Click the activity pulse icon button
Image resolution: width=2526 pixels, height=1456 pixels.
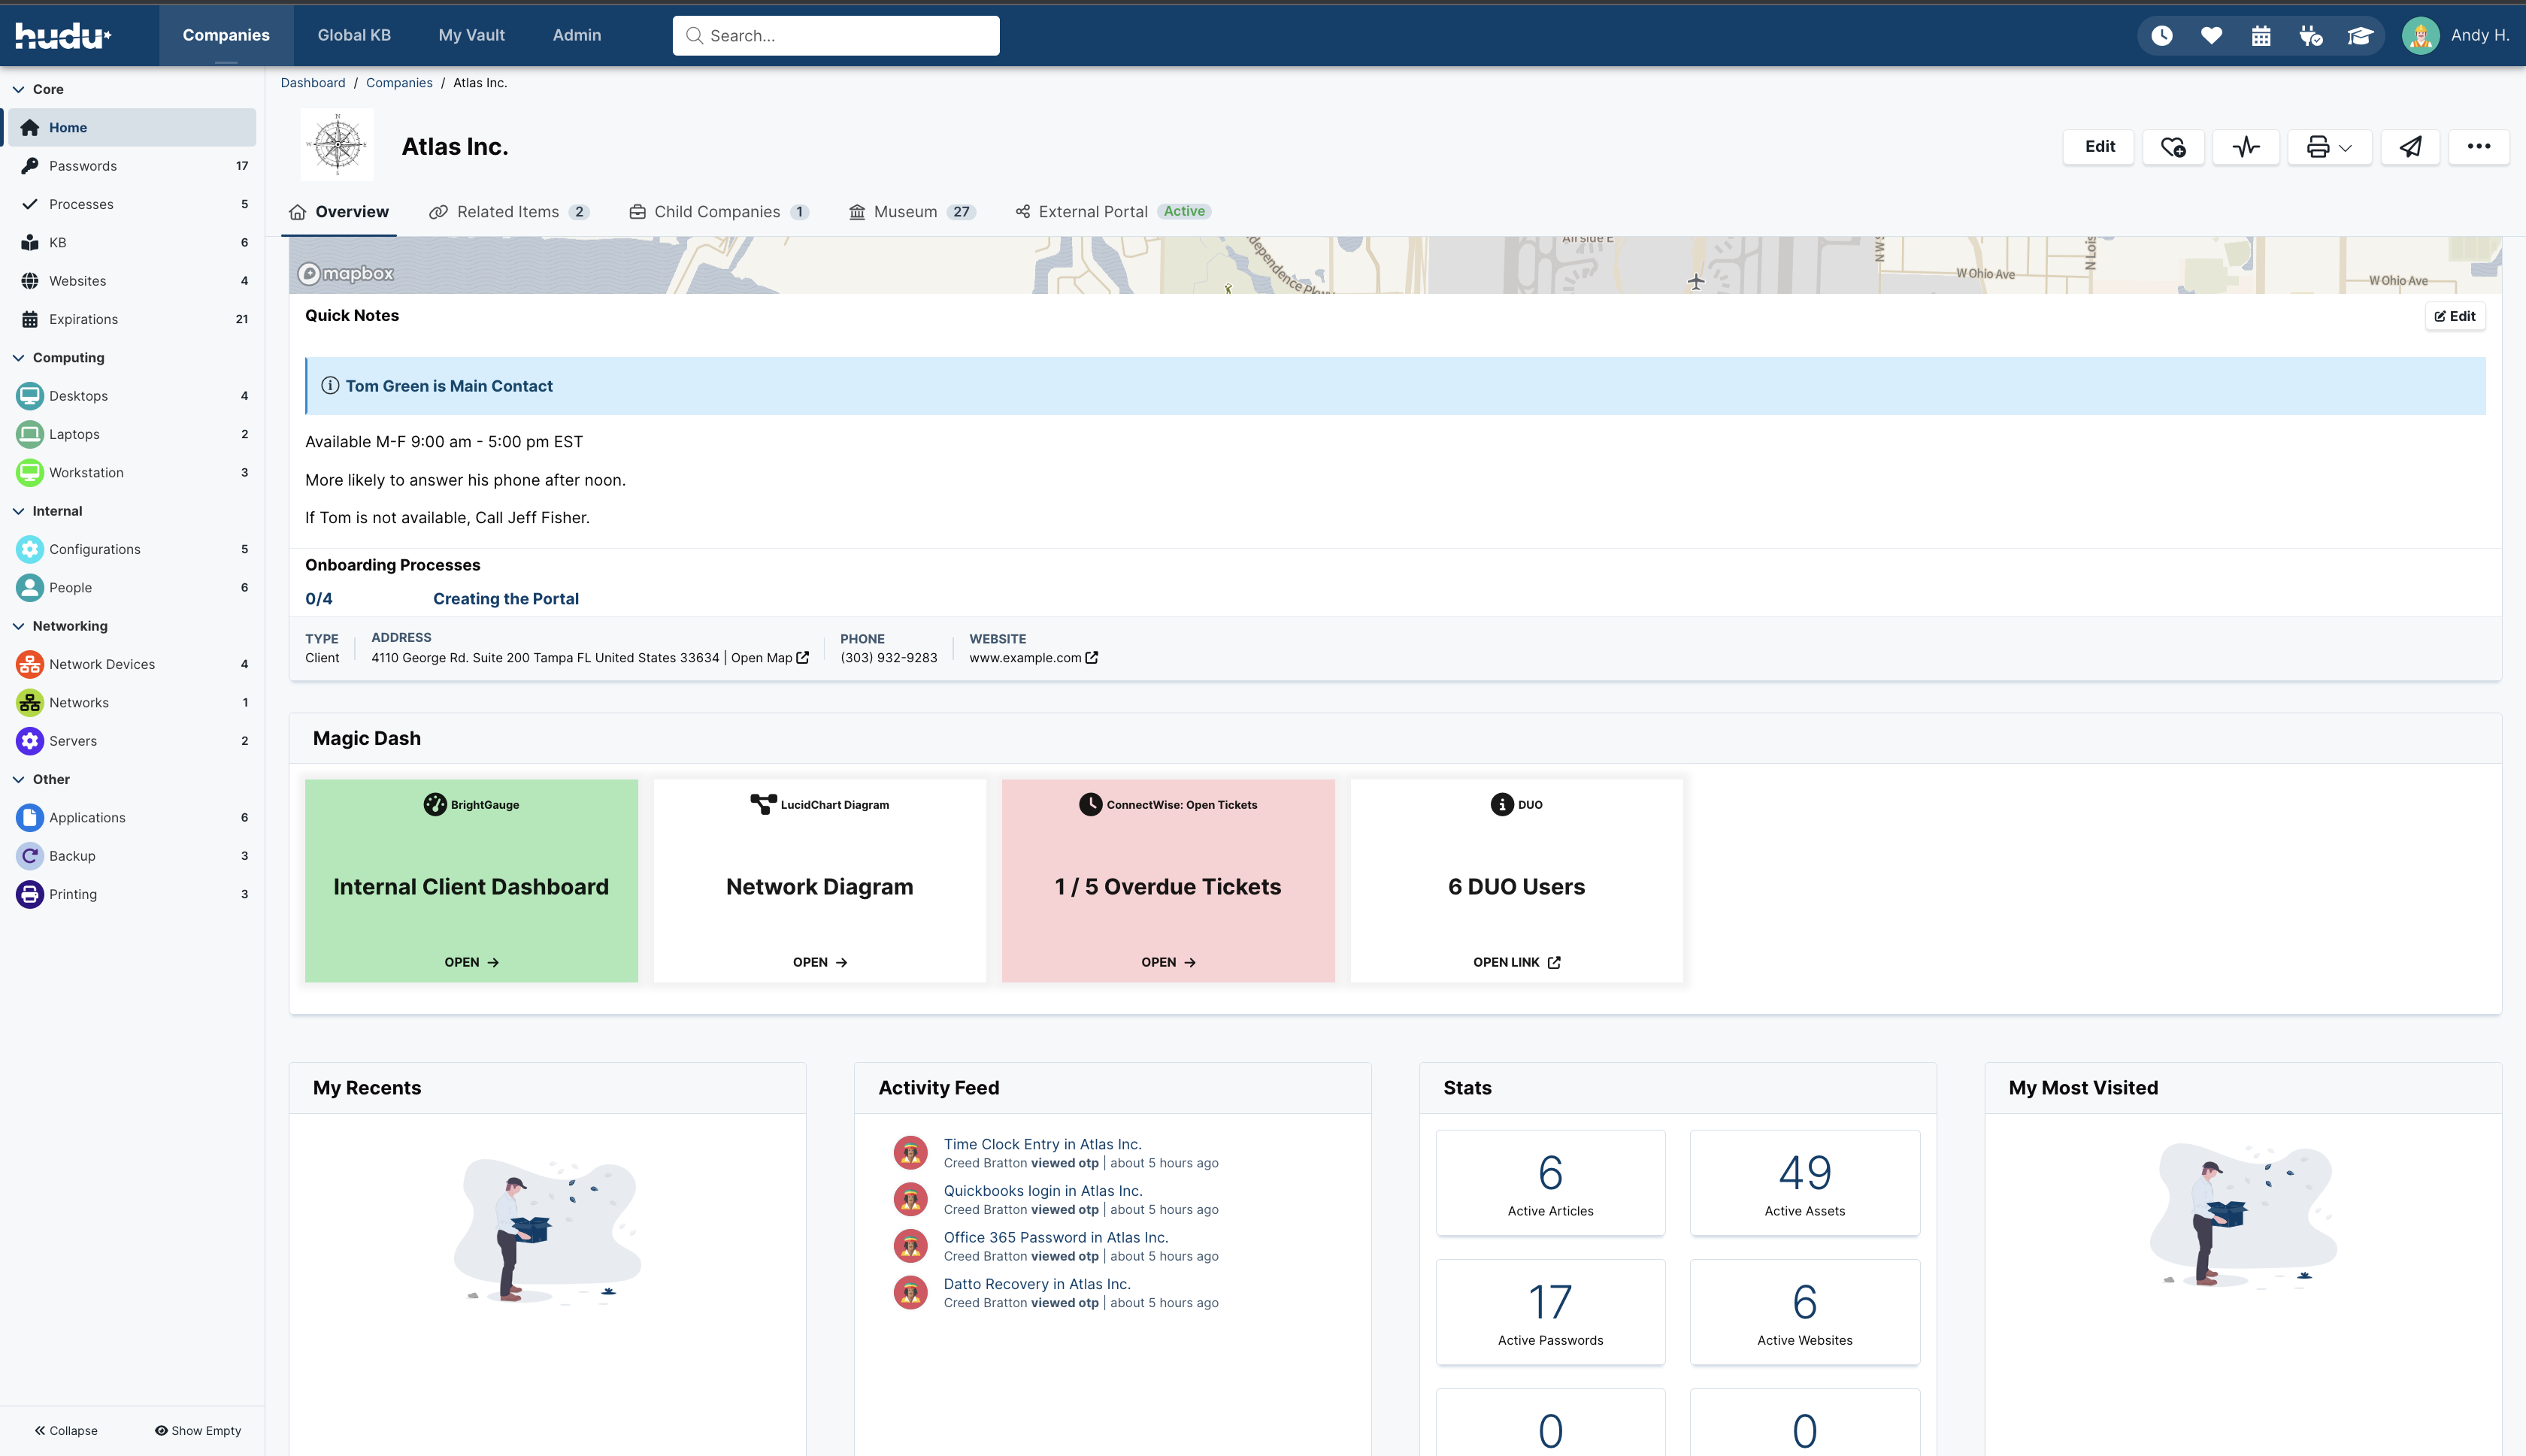click(x=2245, y=147)
